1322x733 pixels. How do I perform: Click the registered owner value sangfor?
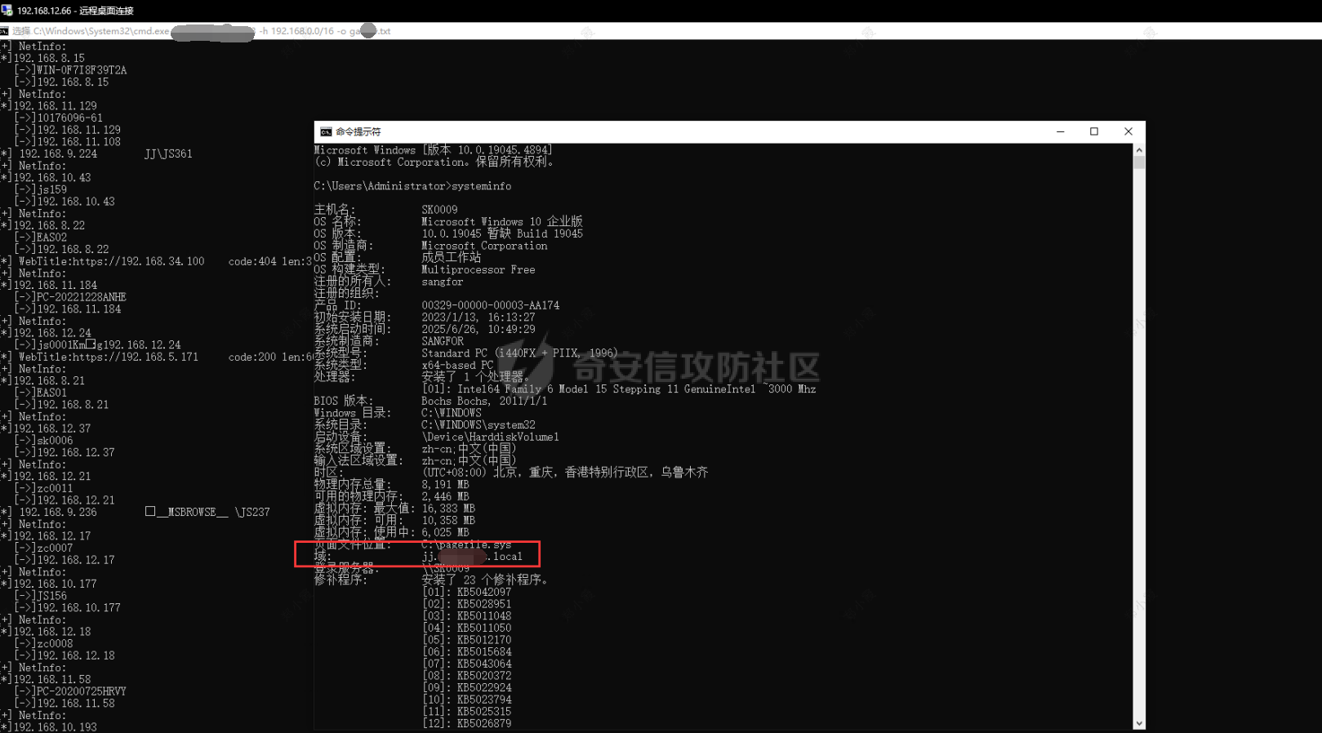click(443, 282)
